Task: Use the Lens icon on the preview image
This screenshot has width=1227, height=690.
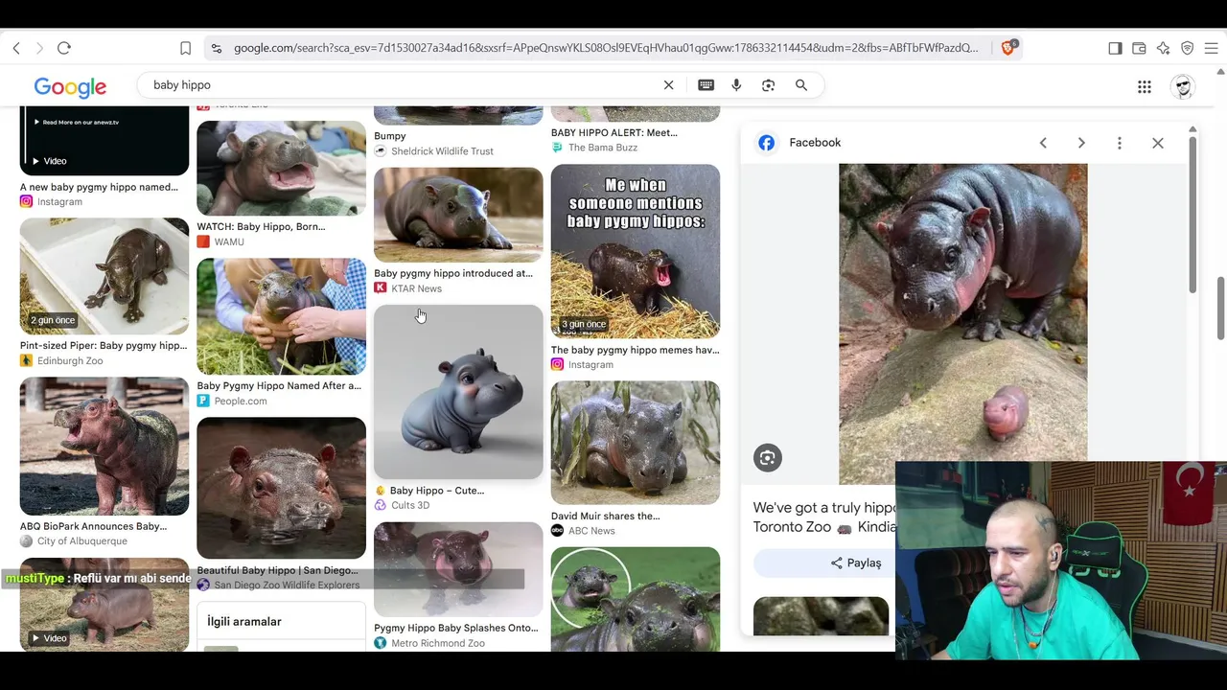Action: (768, 458)
